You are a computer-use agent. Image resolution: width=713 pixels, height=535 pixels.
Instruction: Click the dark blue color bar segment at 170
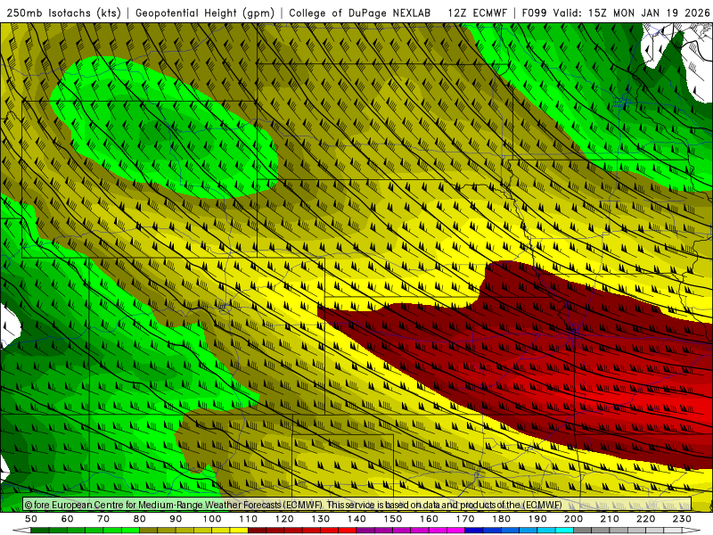click(x=474, y=531)
